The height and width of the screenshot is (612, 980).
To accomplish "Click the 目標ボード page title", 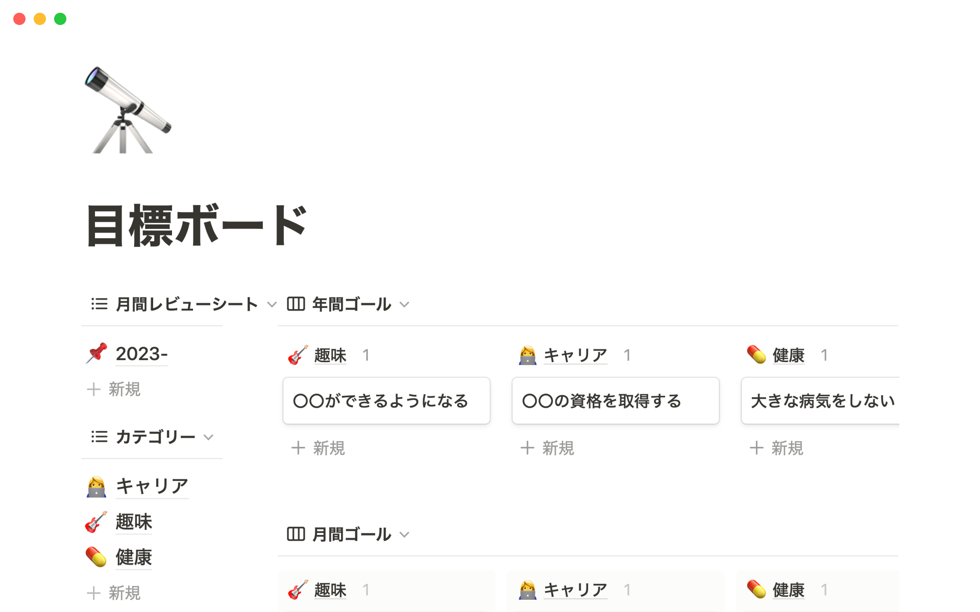I will (x=197, y=226).
